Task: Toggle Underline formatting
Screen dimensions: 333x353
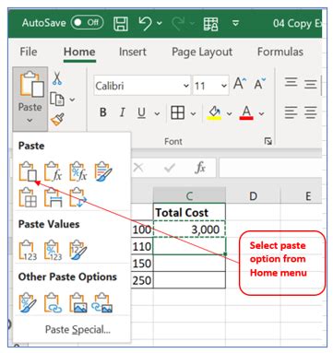Action: [x=141, y=112]
